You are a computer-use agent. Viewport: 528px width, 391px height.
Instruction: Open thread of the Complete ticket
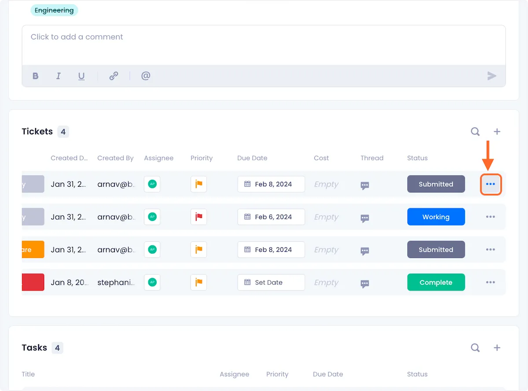365,284
